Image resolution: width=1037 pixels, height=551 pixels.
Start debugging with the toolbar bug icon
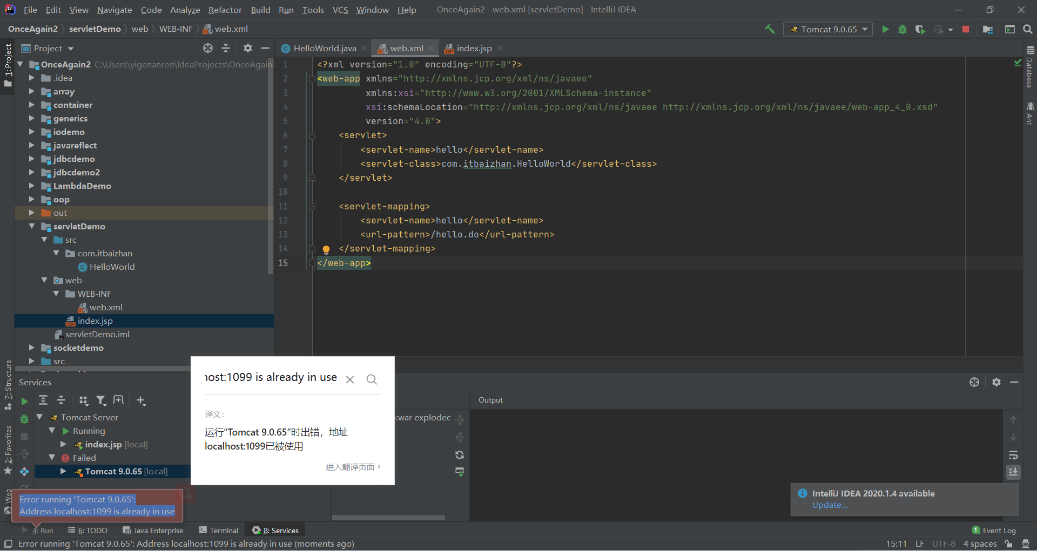tap(903, 29)
